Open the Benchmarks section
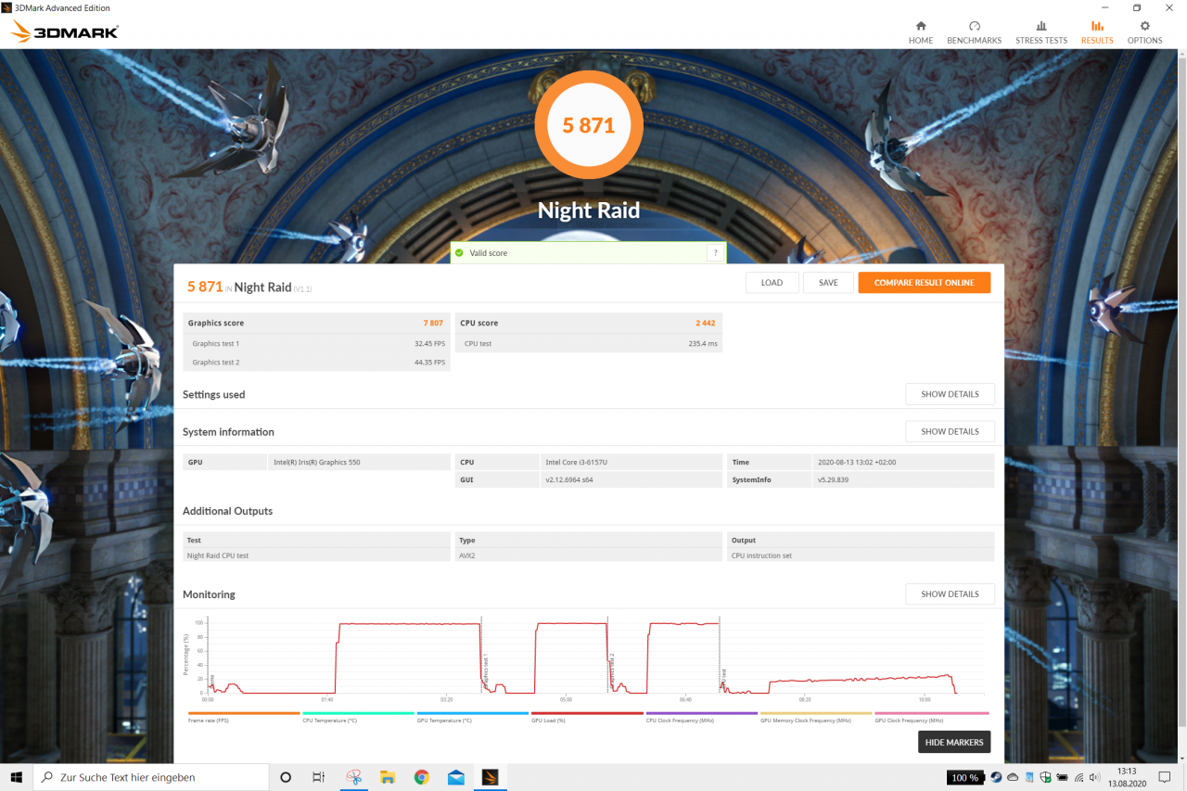The image size is (1187, 791). [974, 32]
